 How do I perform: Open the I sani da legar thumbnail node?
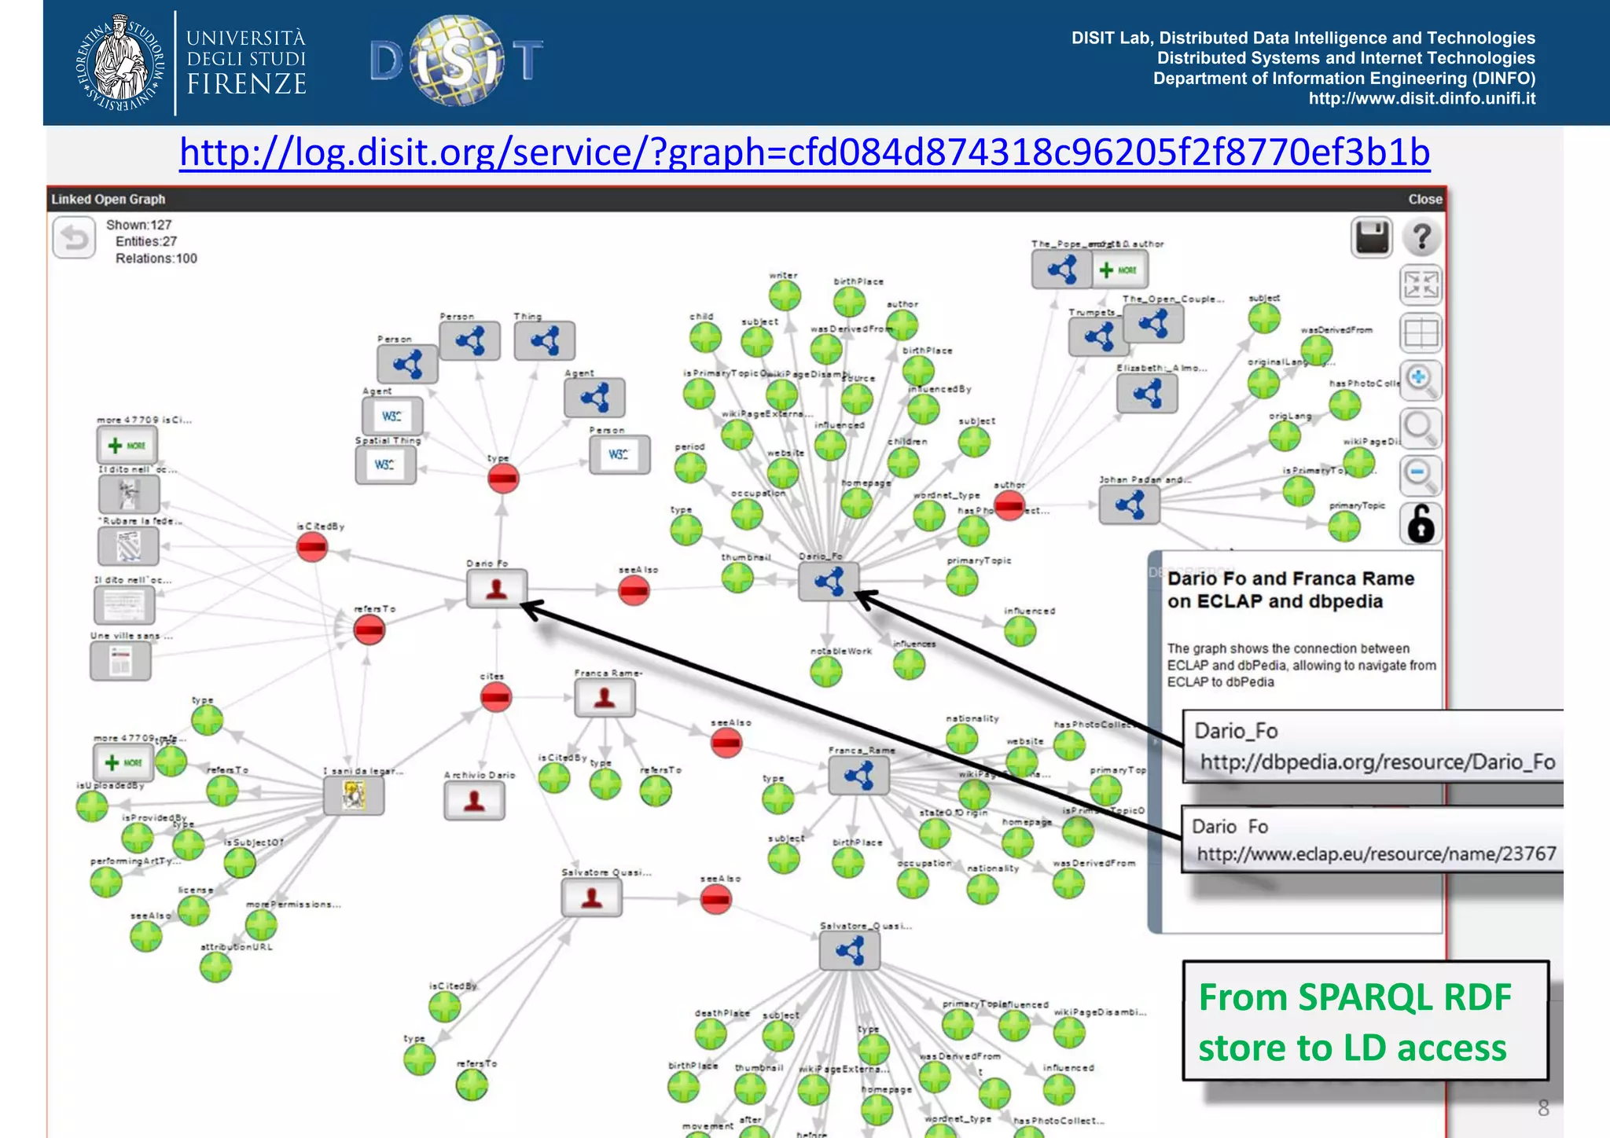point(354,796)
